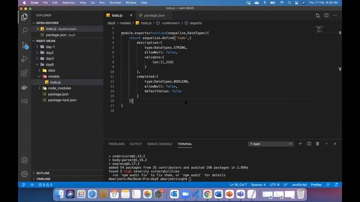Viewport: 360px width, 202px height.
Task: Switch to the Debug Console tab
Action: coord(160,144)
